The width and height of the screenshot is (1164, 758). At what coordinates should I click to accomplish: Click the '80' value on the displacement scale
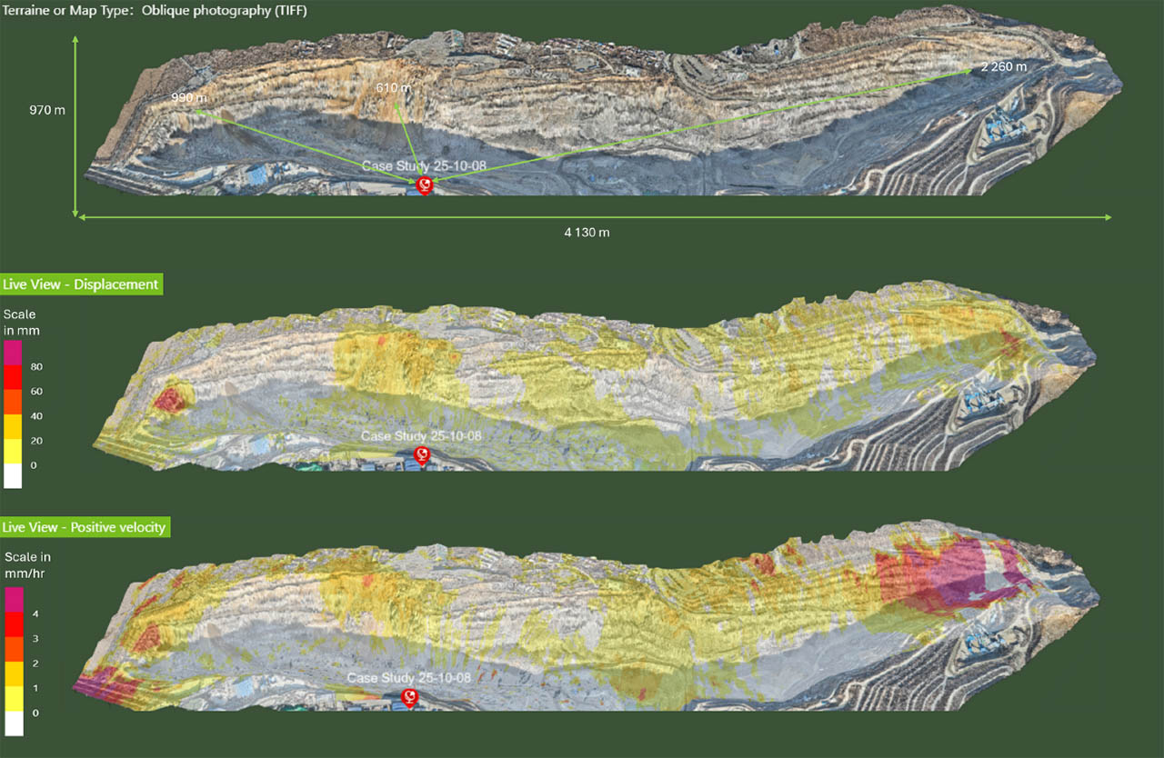[37, 366]
